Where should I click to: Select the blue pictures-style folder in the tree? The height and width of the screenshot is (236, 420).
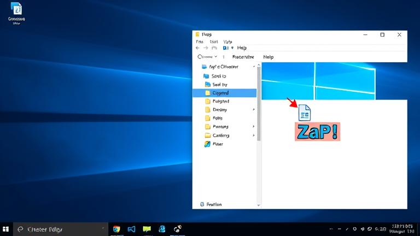[216, 85]
